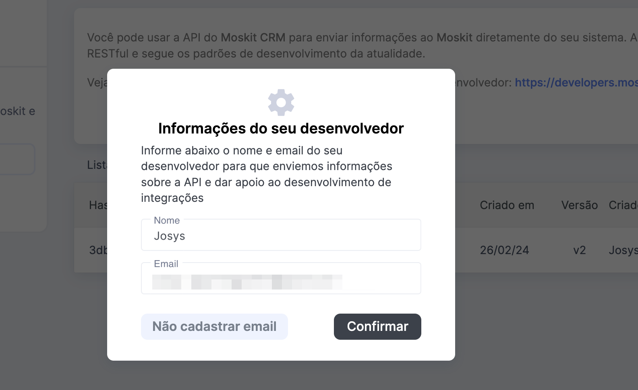The image size is (638, 390).
Task: Focus the Nome input field
Action: [281, 236]
